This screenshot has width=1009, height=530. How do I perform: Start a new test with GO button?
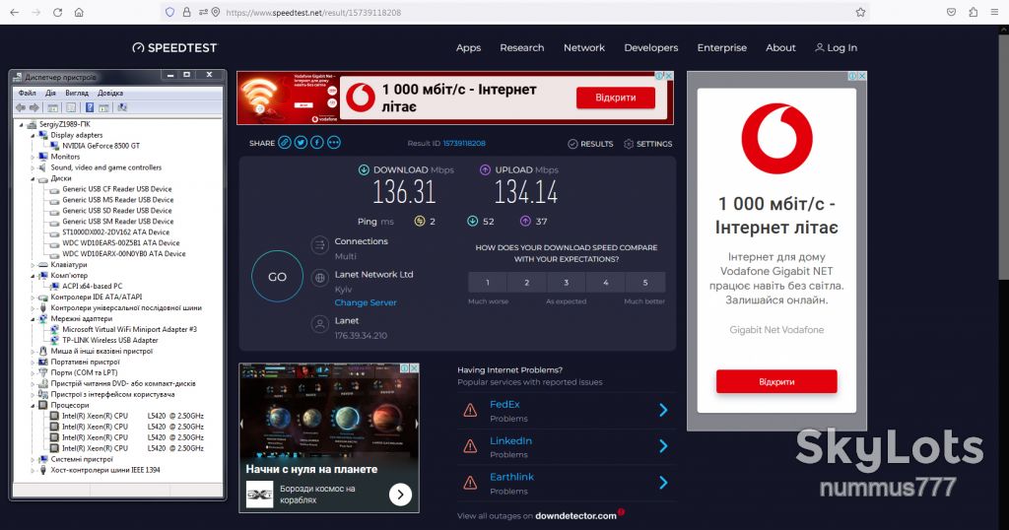click(277, 277)
